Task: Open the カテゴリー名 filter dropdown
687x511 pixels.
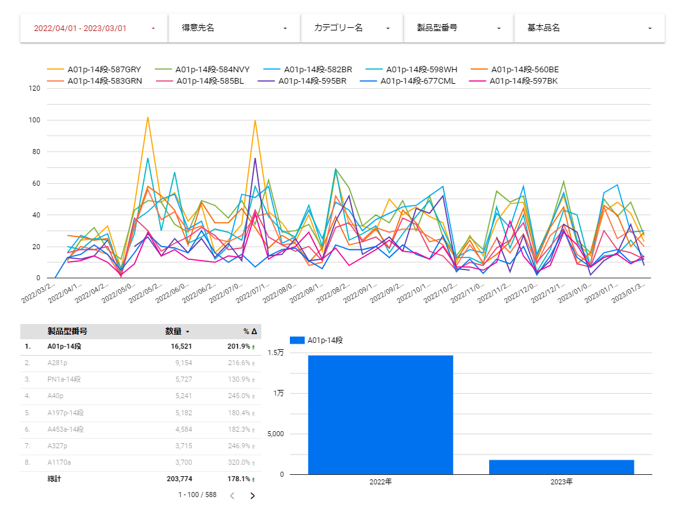Action: (352, 29)
